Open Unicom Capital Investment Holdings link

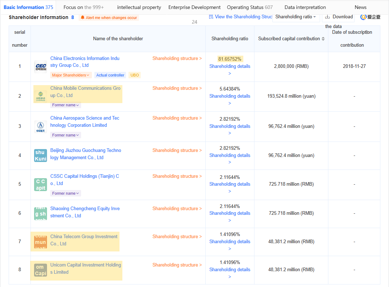click(86, 268)
